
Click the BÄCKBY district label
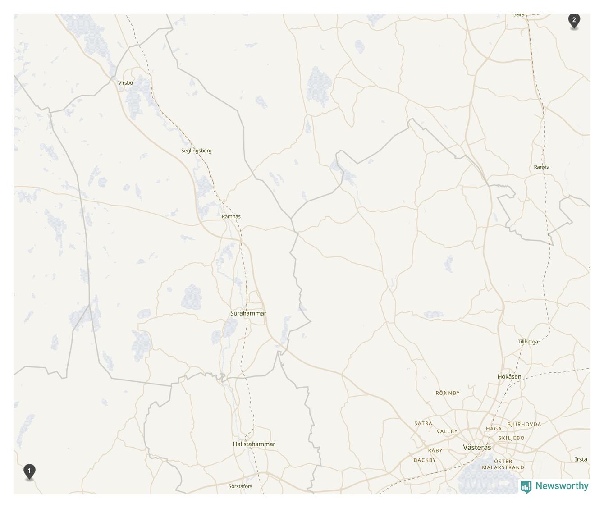pos(425,460)
